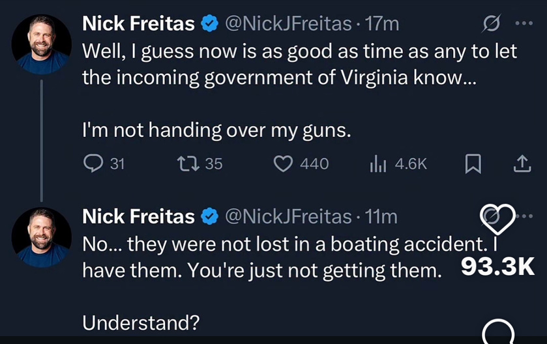The width and height of the screenshot is (547, 344).
Task: Click the verified badge on the 17m tweet
Action: 209,24
